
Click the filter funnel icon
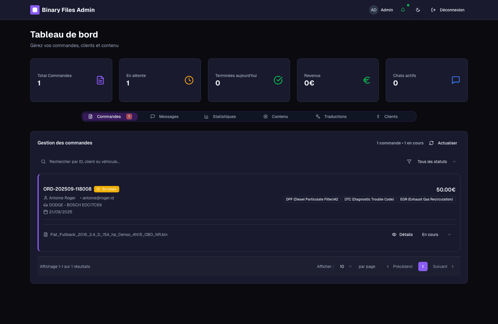pyautogui.click(x=409, y=162)
